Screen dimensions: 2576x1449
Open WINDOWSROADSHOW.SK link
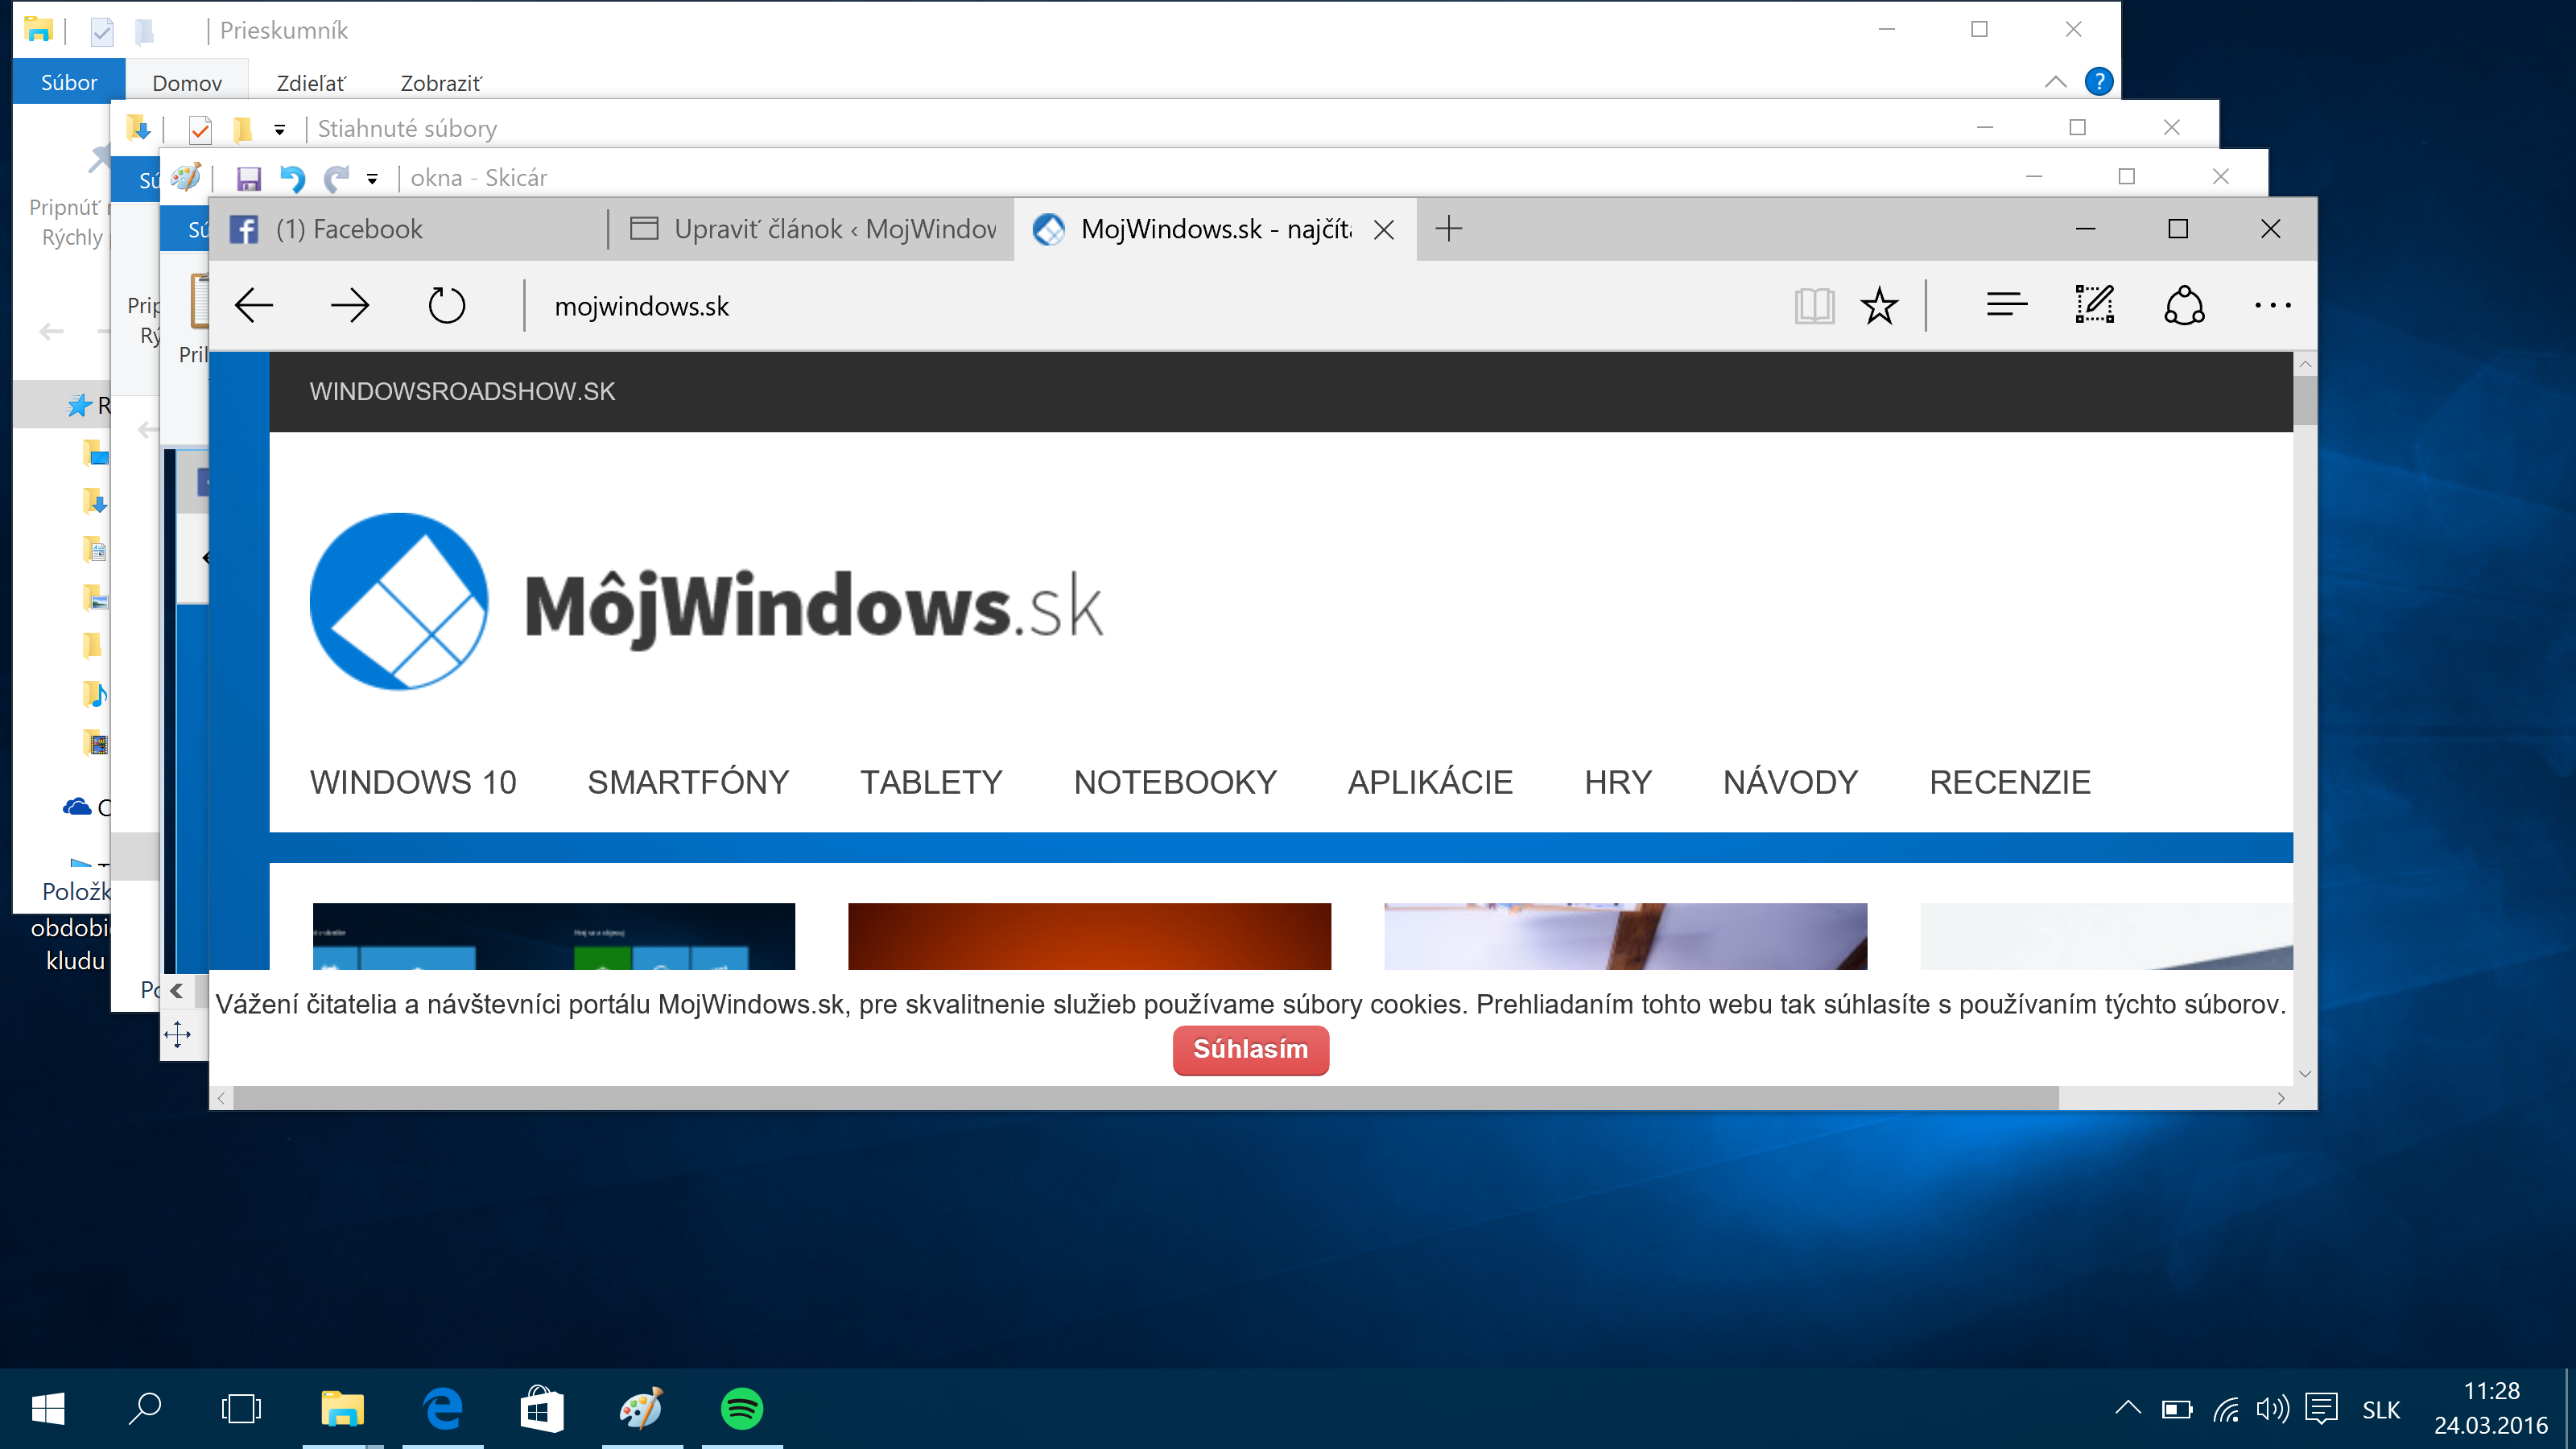click(x=462, y=391)
